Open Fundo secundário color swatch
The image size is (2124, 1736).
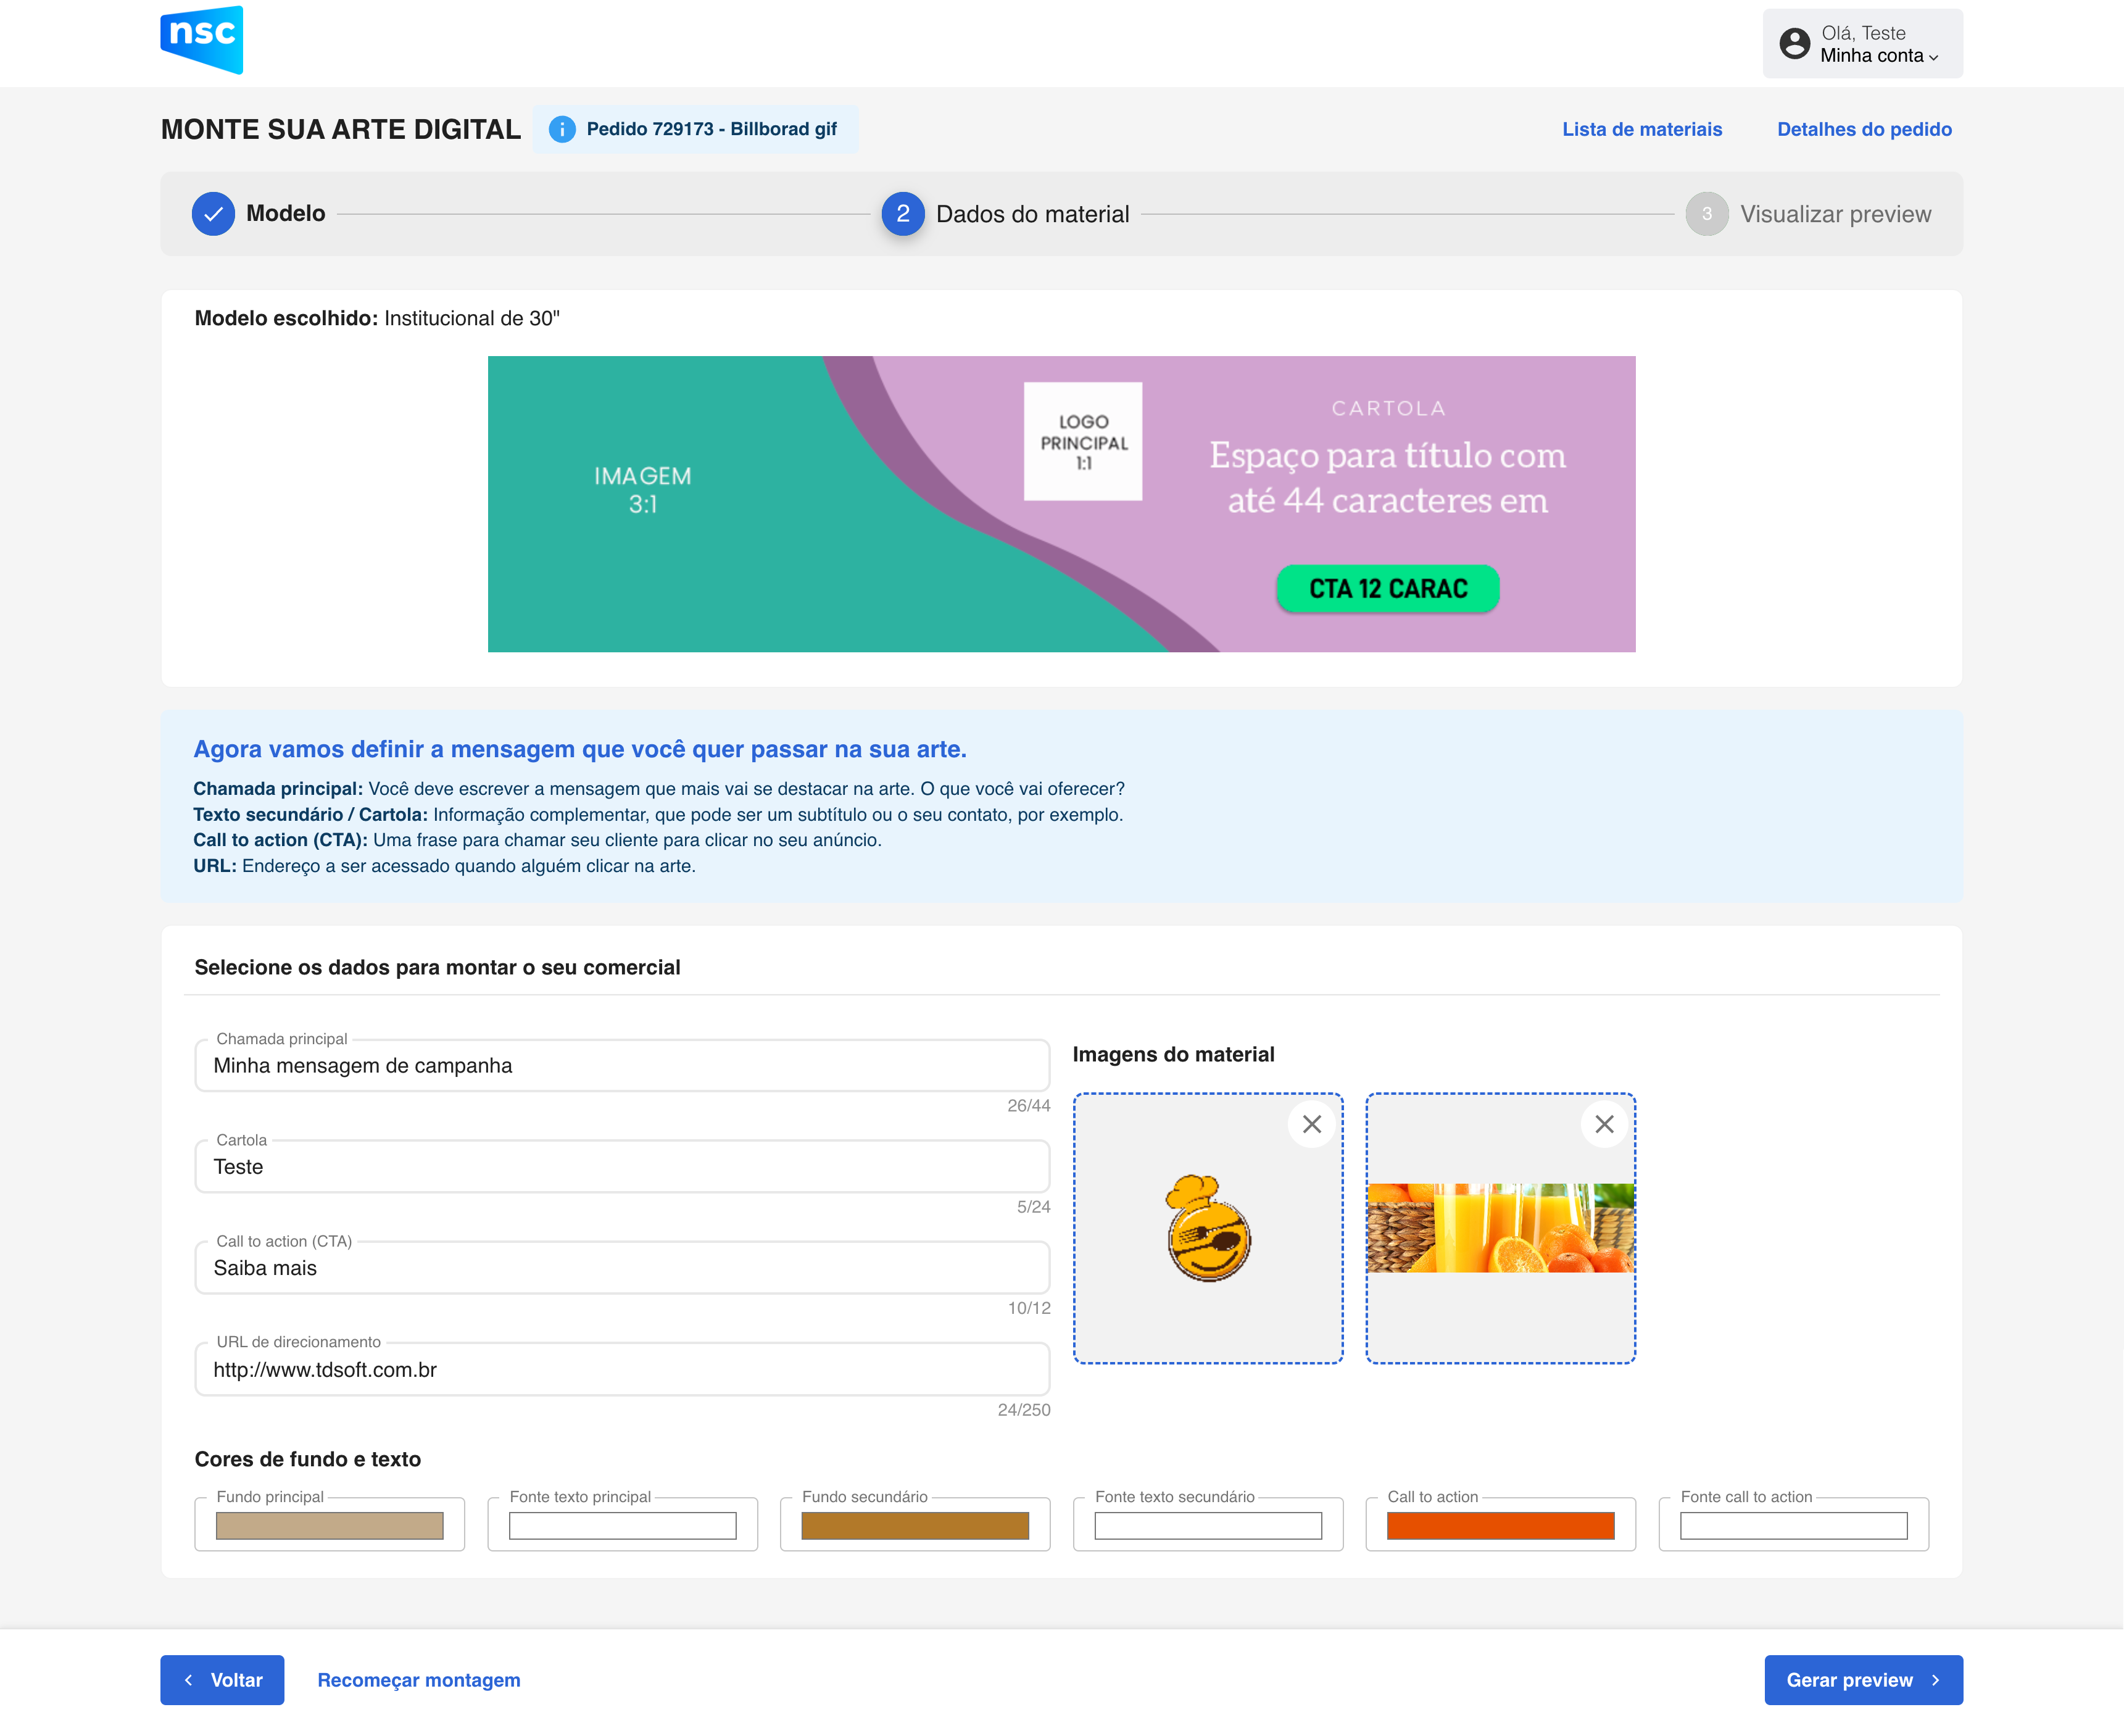pyautogui.click(x=914, y=1526)
